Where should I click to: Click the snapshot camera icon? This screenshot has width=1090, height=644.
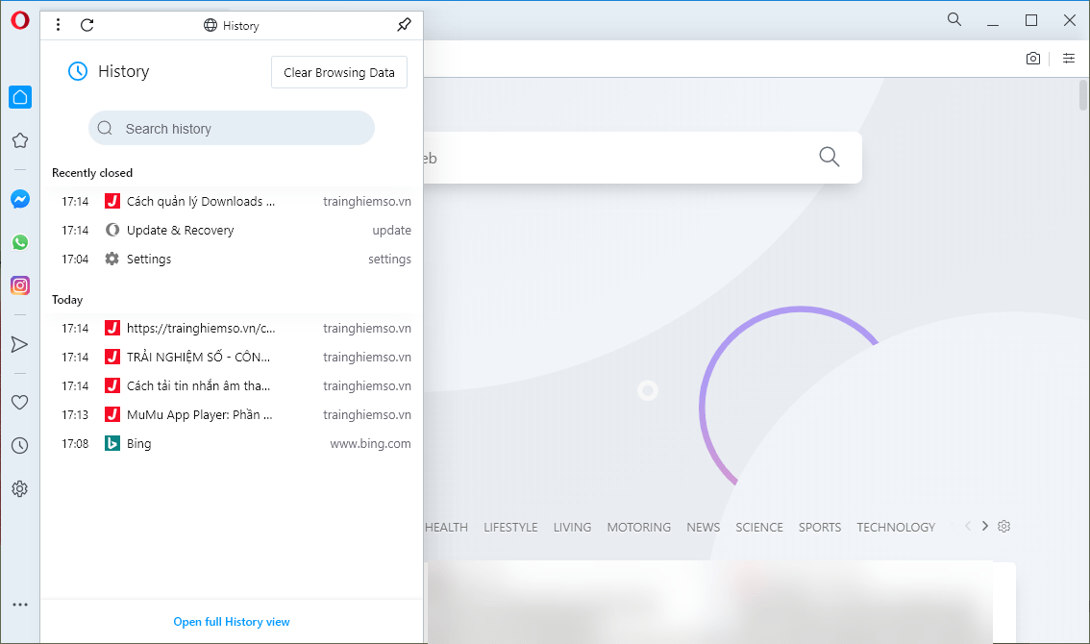1033,59
